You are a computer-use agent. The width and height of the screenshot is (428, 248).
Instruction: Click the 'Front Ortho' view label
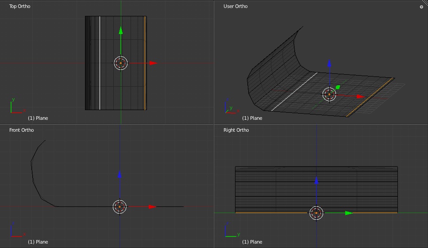pyautogui.click(x=22, y=130)
